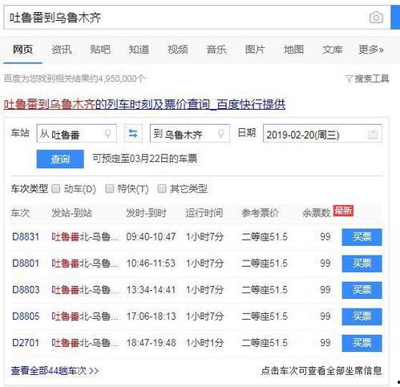The height and width of the screenshot is (387, 400).
Task: Open train number D8831 link
Action: coord(26,237)
